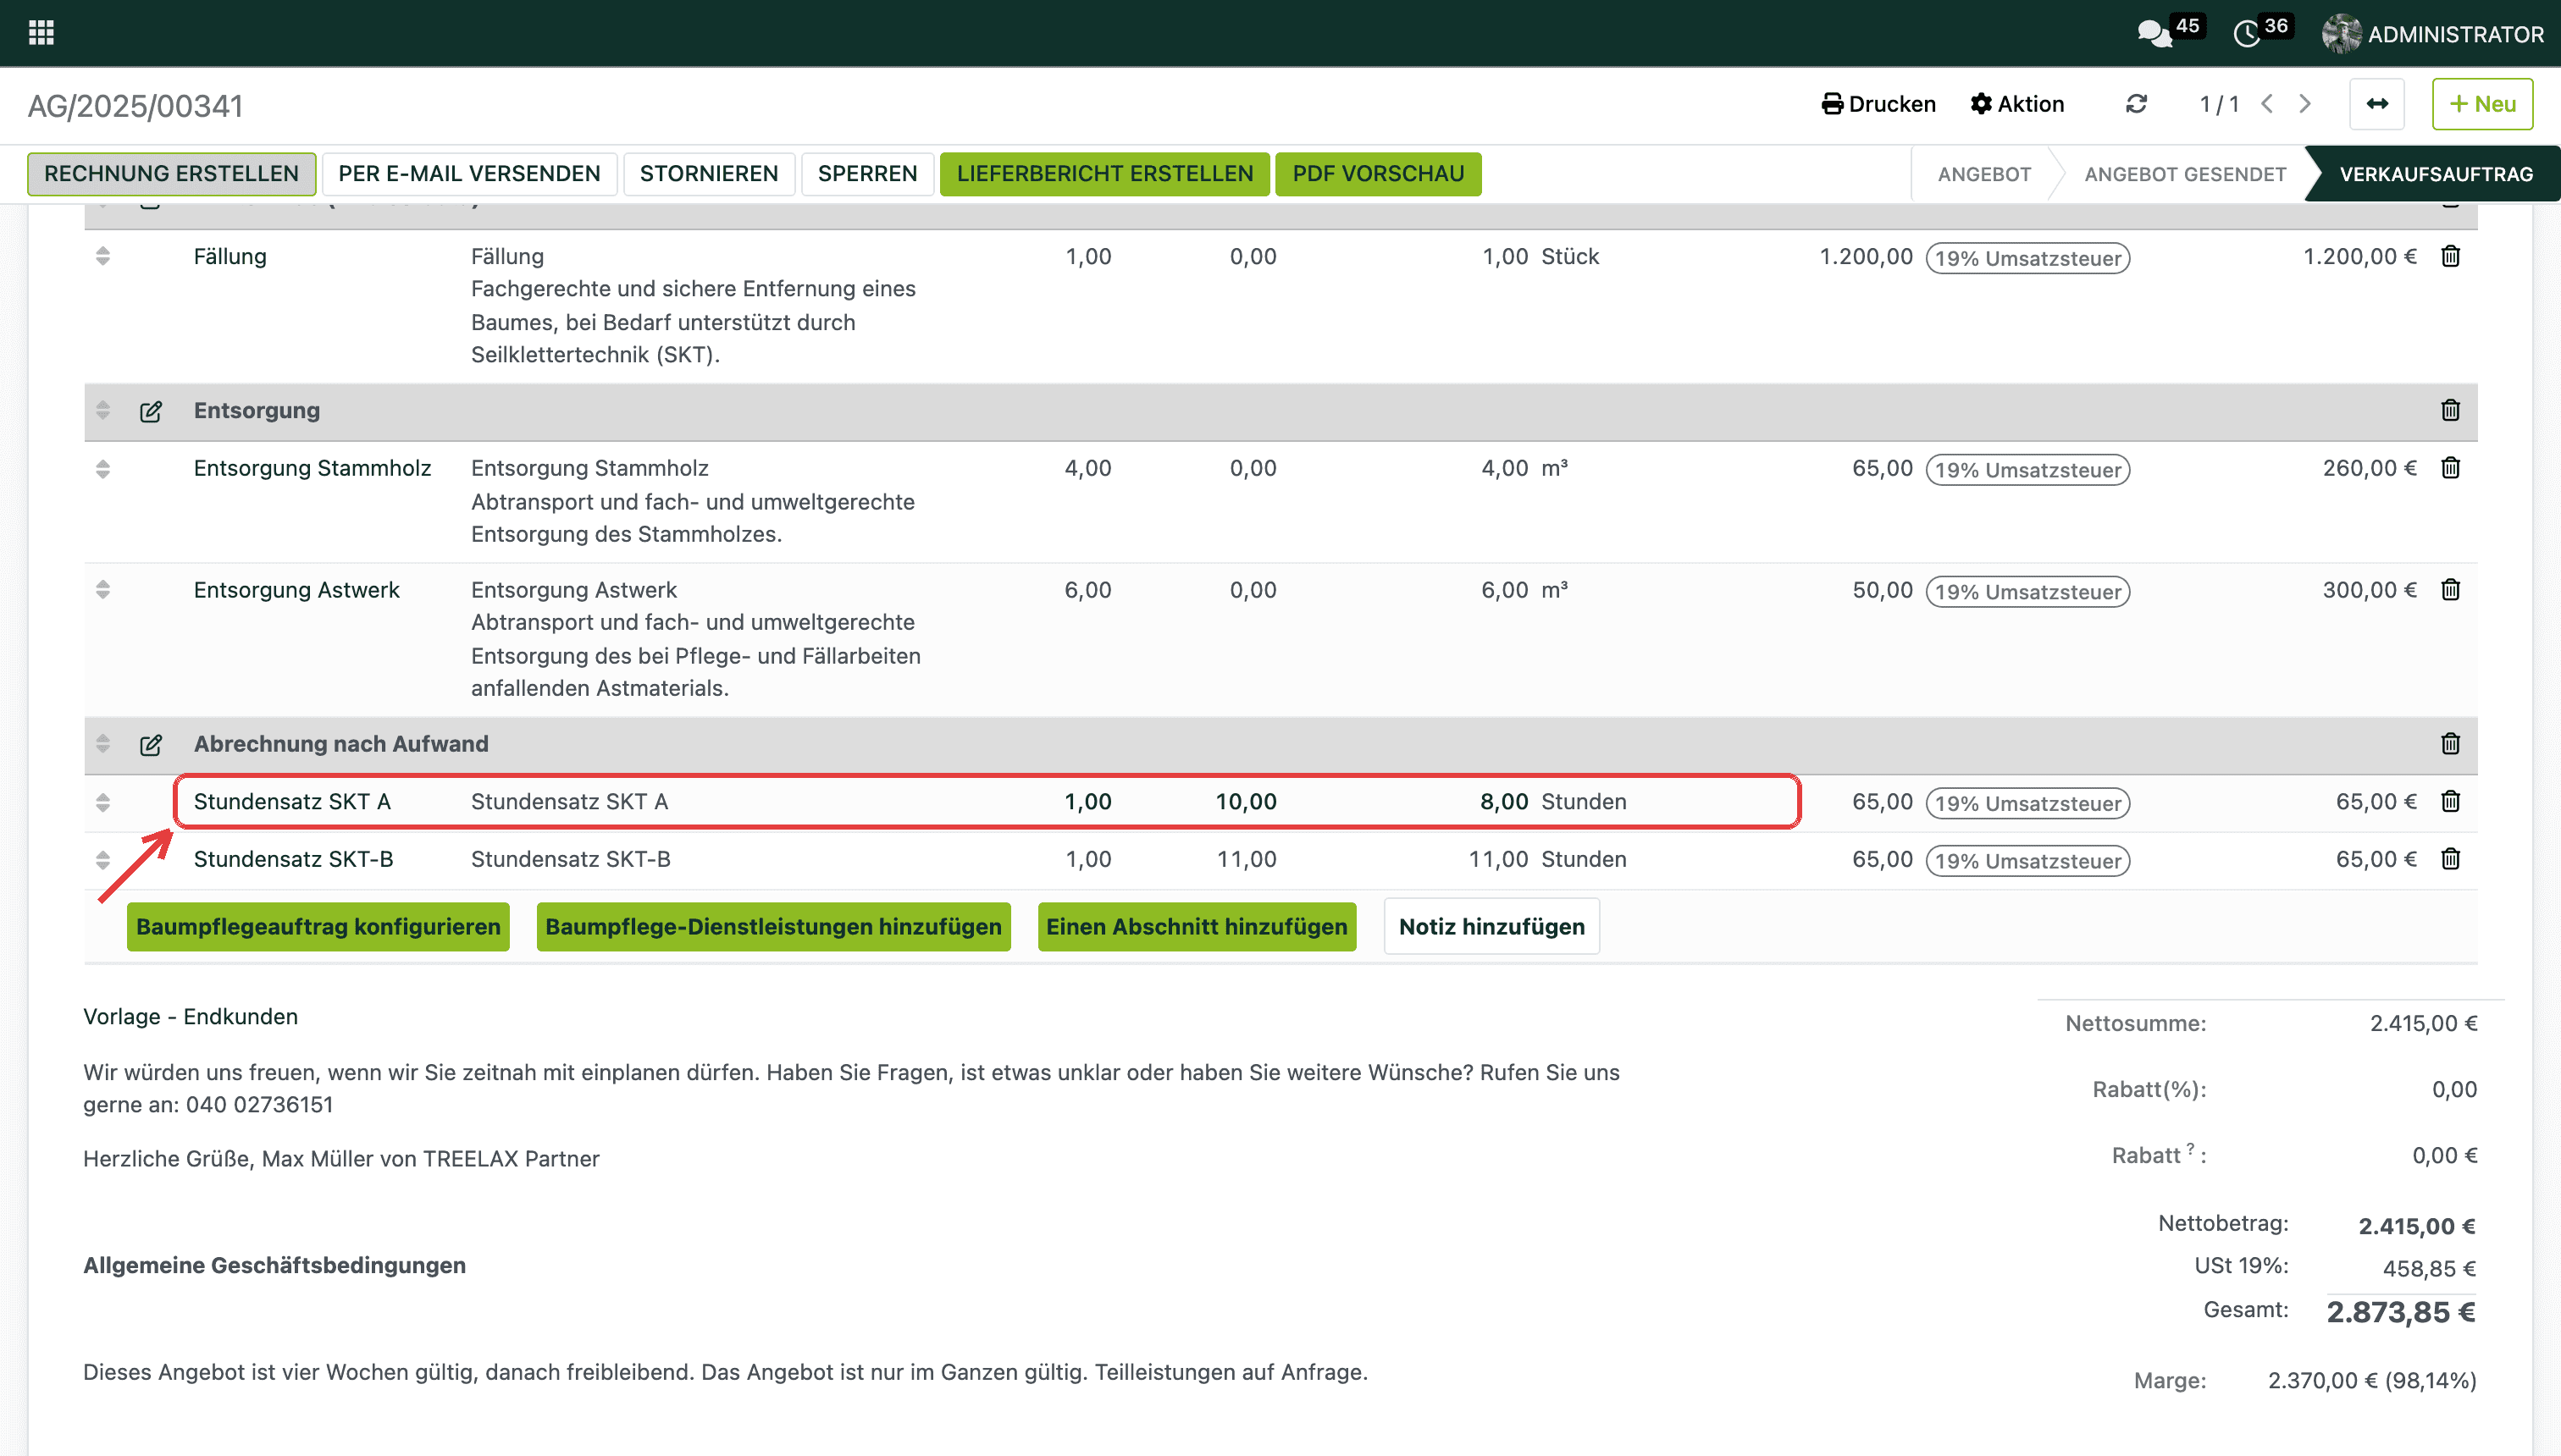This screenshot has height=1456, width=2561.
Task: Go to next record arrow
Action: pos(2305,104)
